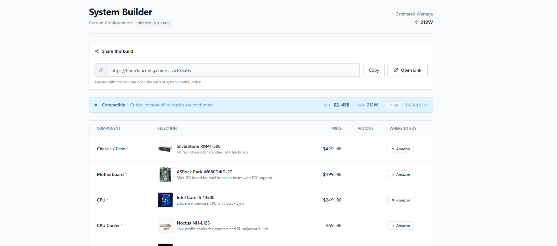557x246 pixels.
Task: Buy Intel Core i5-14500 on Amazon
Action: coord(400,200)
